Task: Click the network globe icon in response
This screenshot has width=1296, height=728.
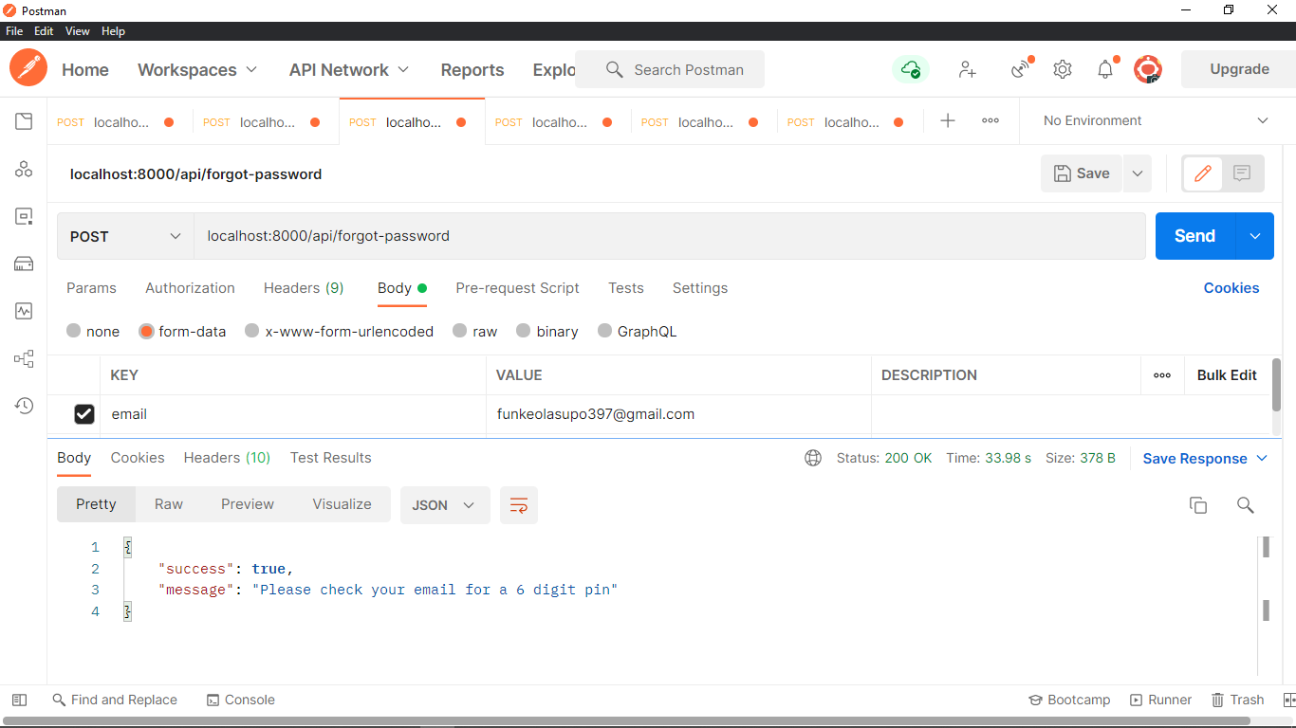Action: 813,458
